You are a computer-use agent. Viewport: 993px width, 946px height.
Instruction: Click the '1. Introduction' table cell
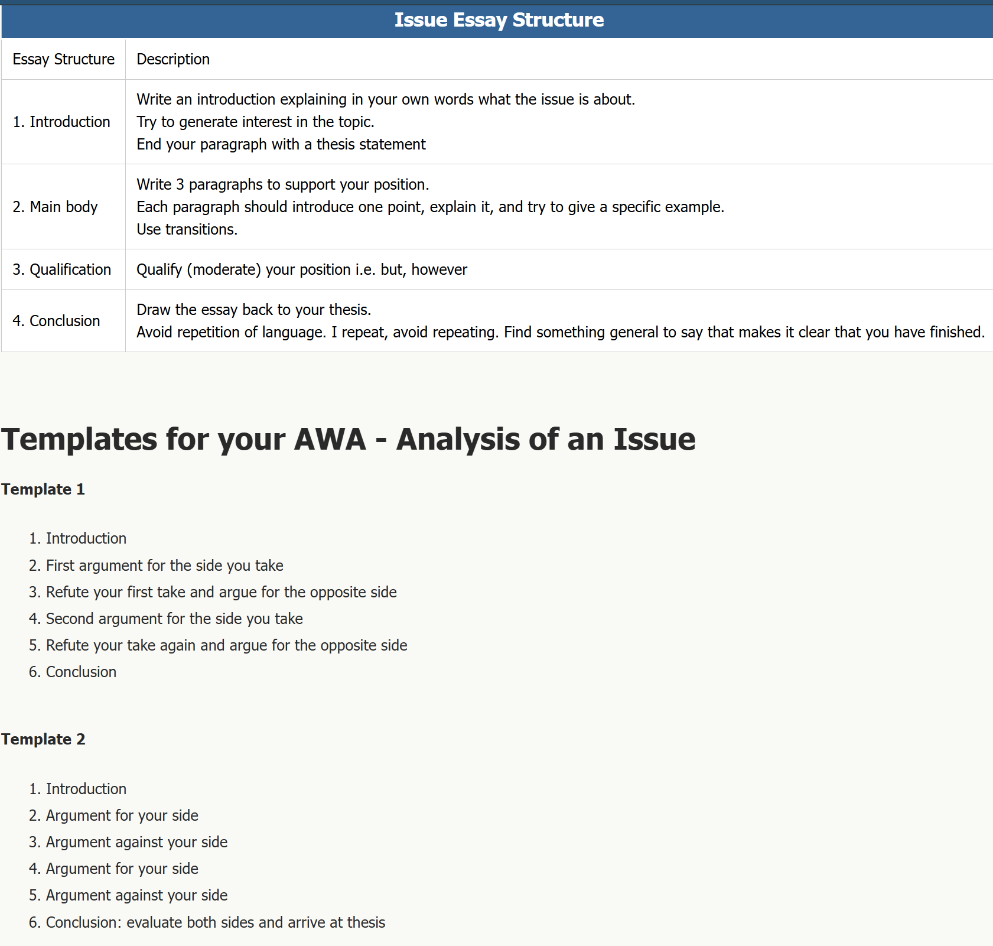coord(64,122)
